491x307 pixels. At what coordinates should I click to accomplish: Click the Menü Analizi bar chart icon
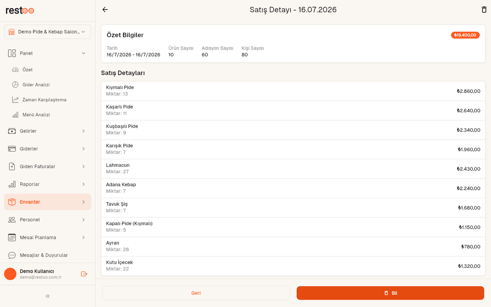click(15, 115)
